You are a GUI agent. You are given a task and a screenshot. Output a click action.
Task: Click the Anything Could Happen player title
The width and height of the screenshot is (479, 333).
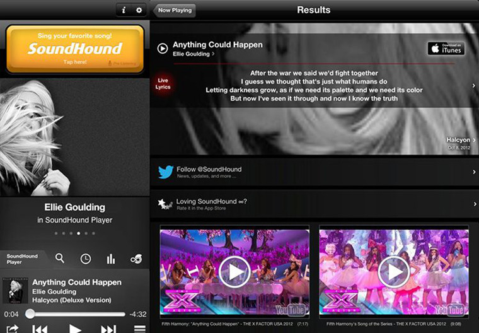click(77, 283)
